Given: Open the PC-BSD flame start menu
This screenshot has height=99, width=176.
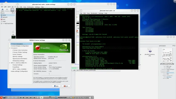Looking at the screenshot, I should pyautogui.click(x=1, y=97).
